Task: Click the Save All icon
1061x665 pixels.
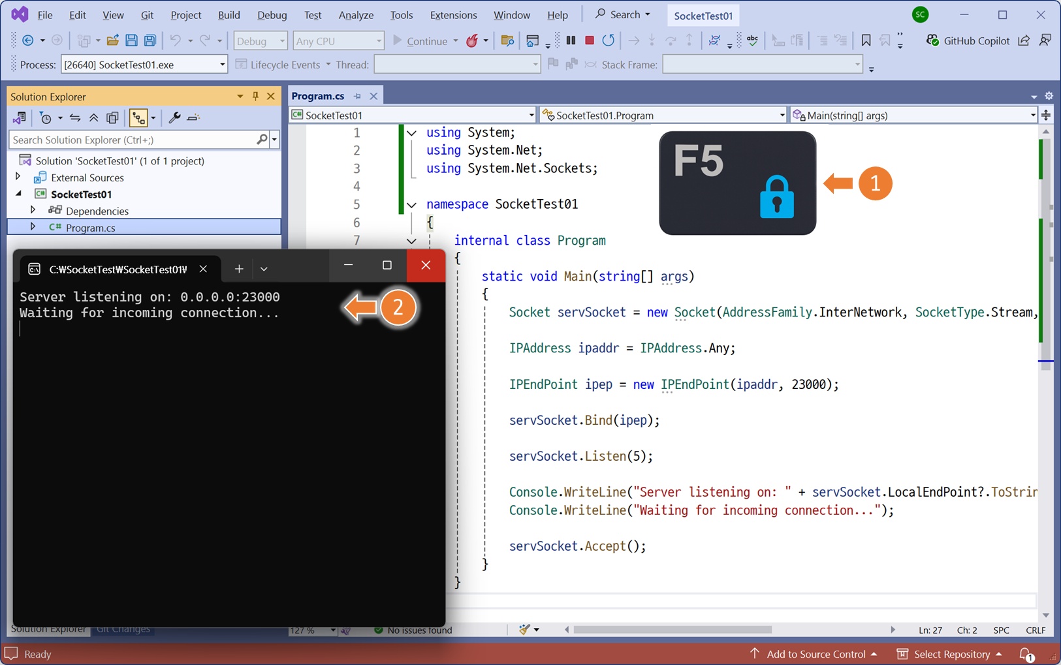Action: tap(150, 40)
